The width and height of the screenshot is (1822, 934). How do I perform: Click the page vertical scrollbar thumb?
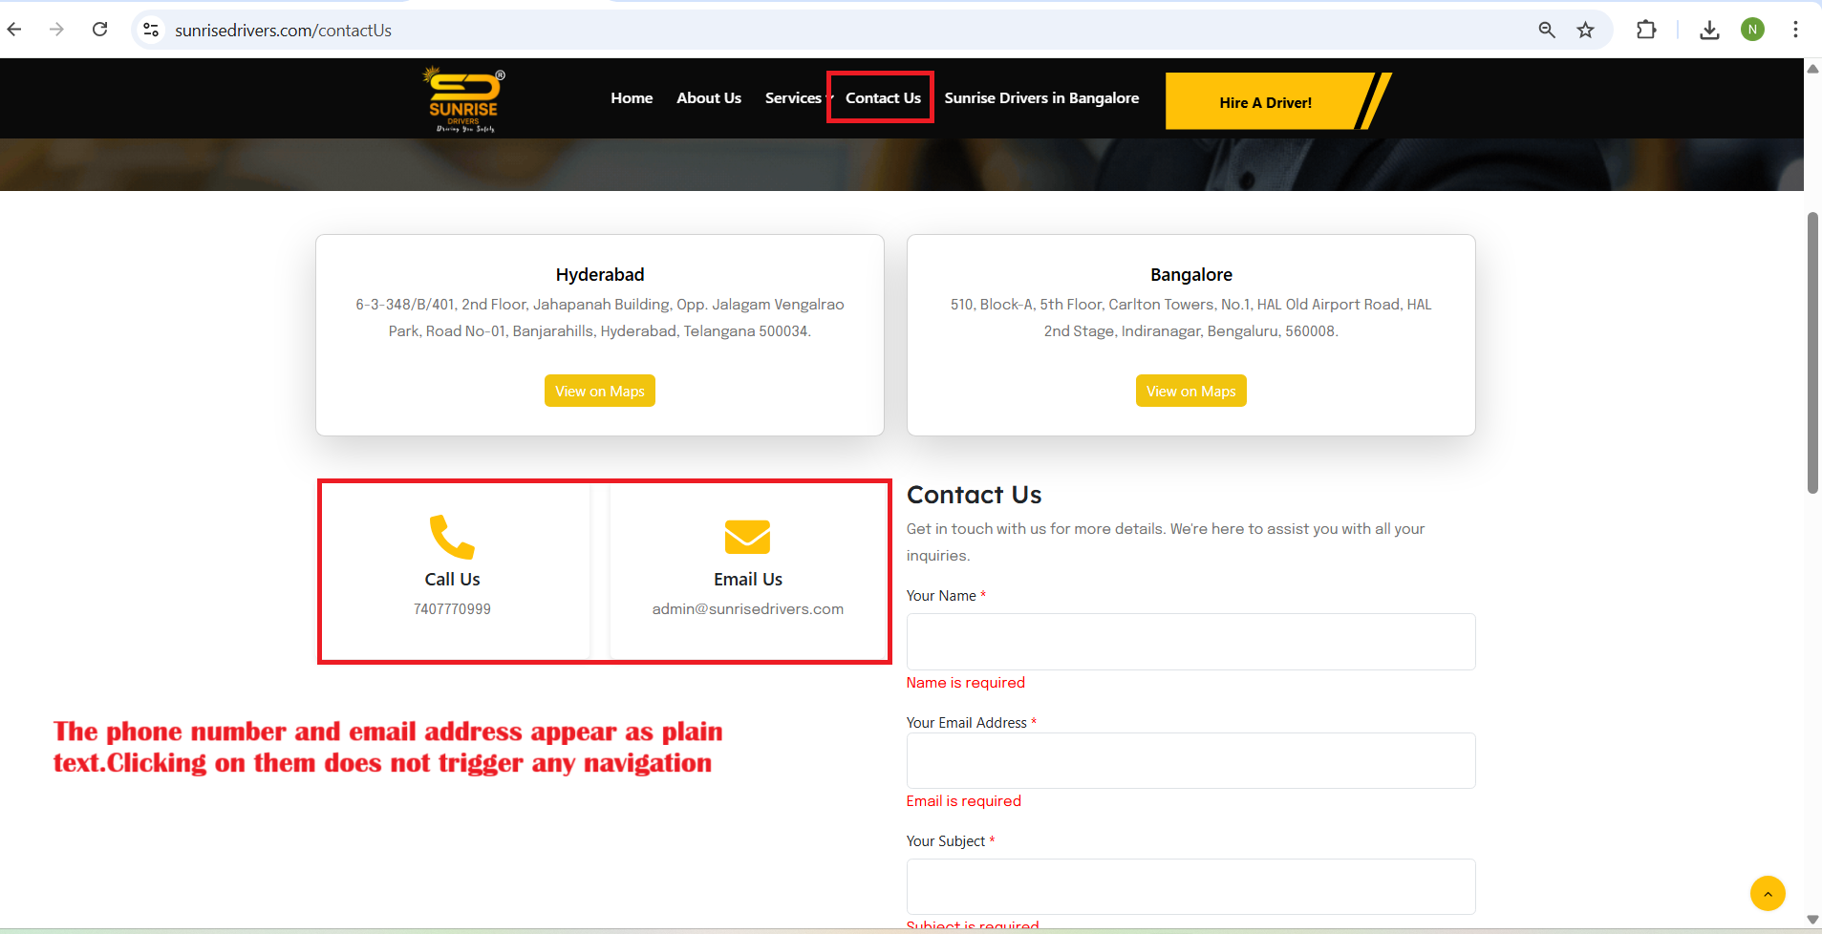coord(1812,351)
